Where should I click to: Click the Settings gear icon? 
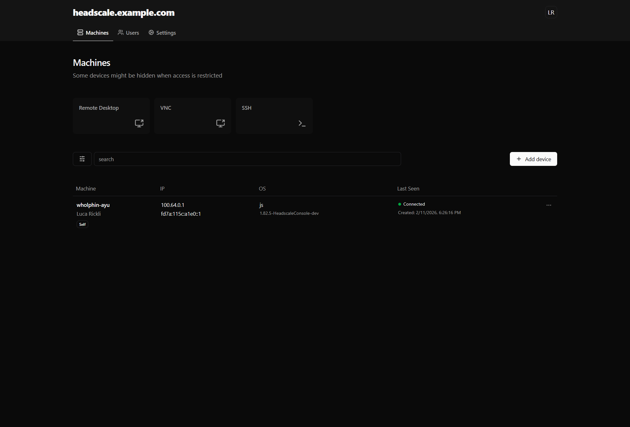(151, 32)
